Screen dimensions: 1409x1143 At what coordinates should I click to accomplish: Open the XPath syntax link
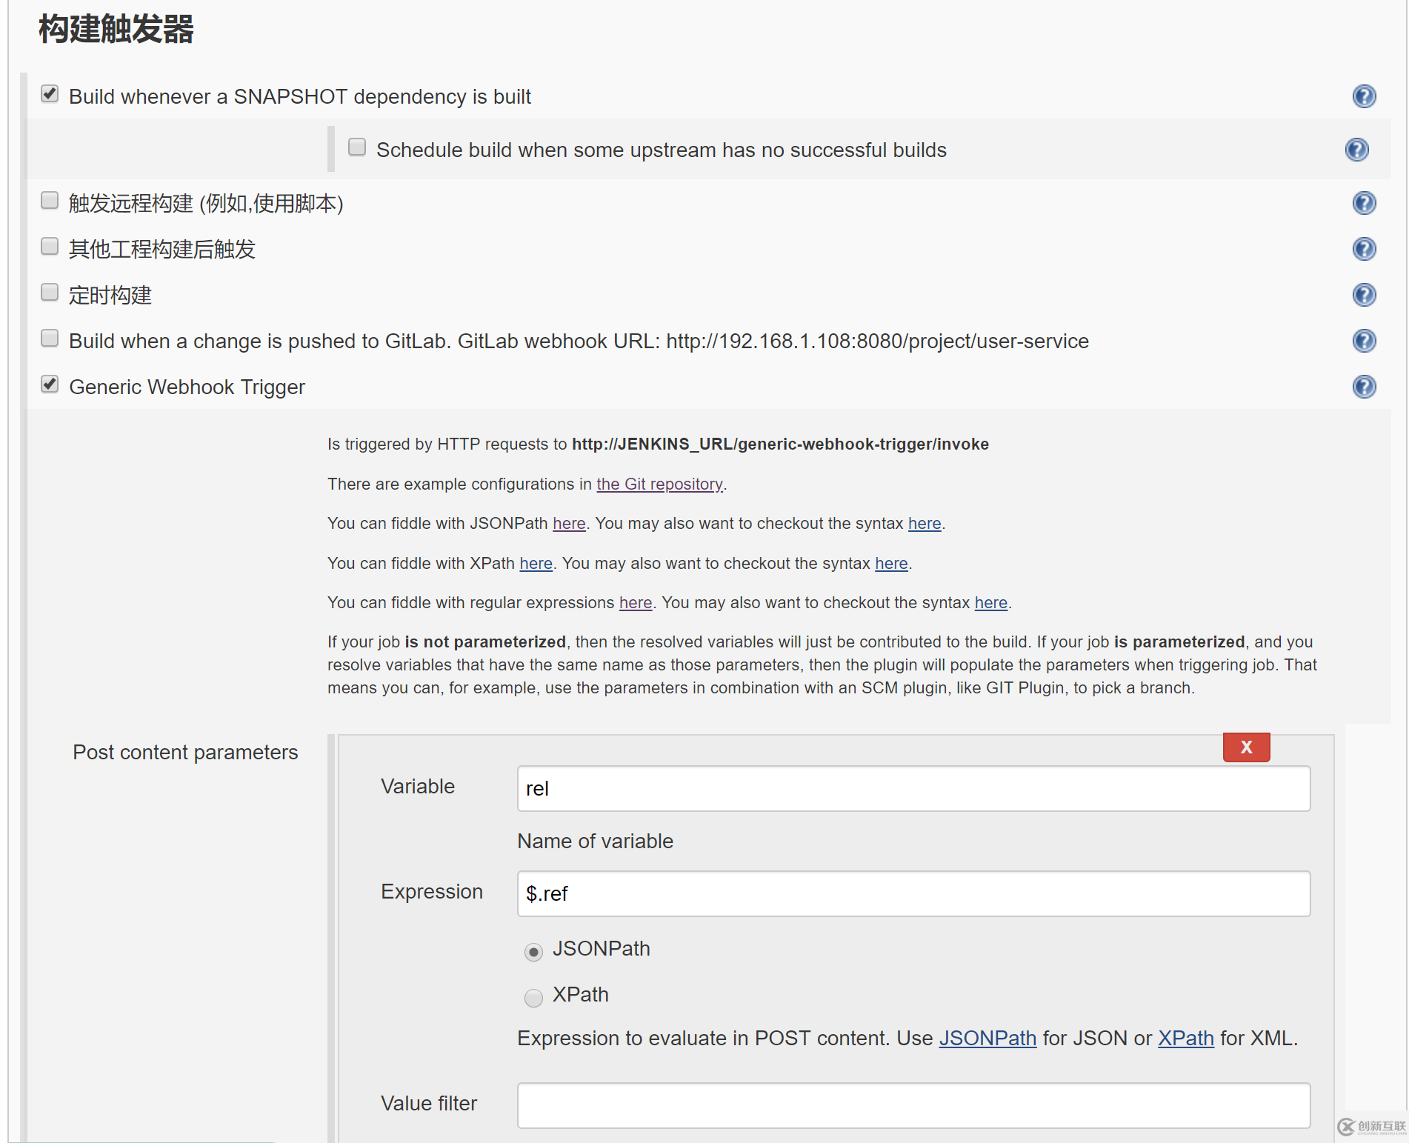pos(891,563)
